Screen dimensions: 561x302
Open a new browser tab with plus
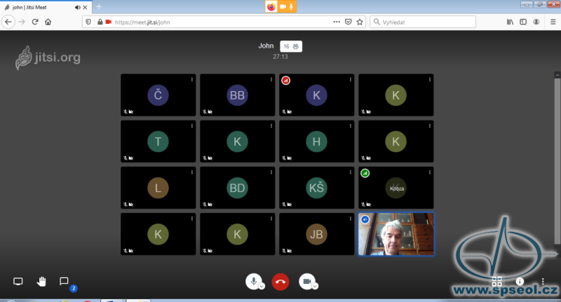[x=99, y=7]
